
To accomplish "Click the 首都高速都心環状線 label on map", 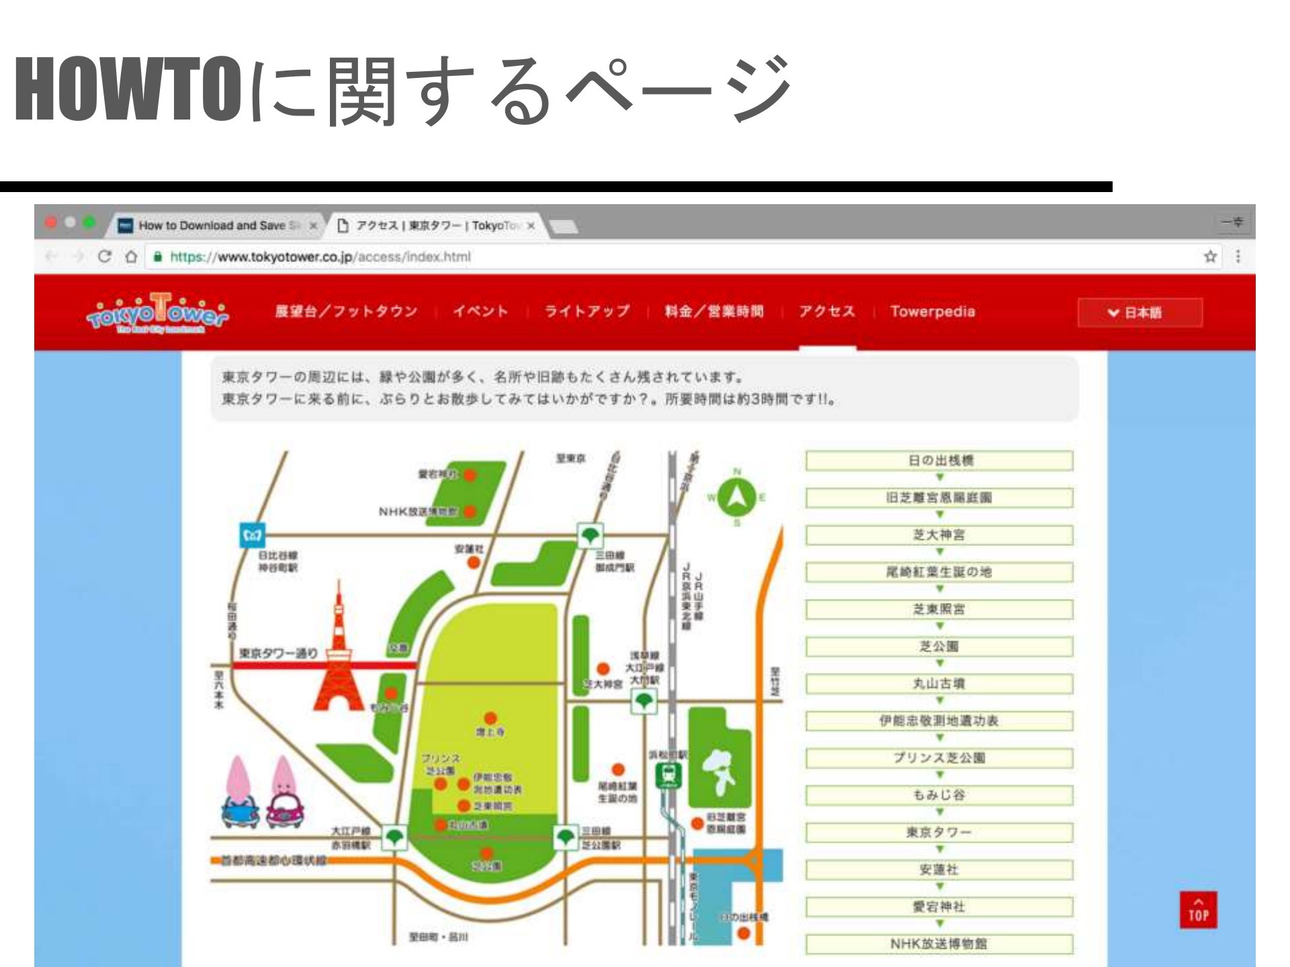I will coord(273,861).
